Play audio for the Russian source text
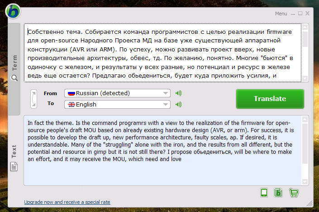 point(178,93)
